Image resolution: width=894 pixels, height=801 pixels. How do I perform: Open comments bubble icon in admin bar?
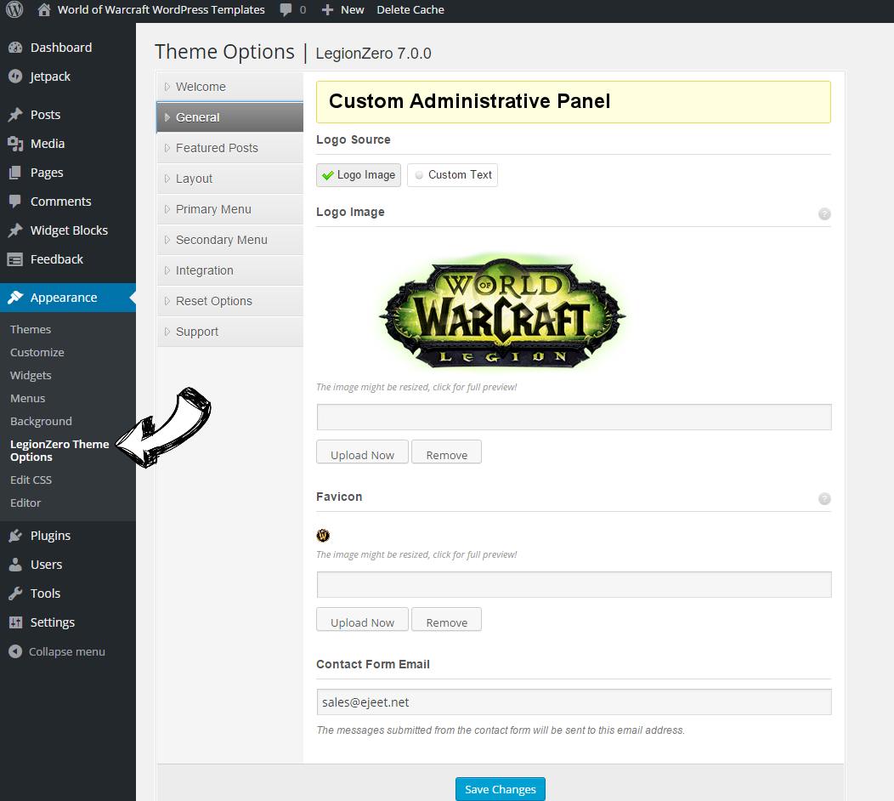286,9
